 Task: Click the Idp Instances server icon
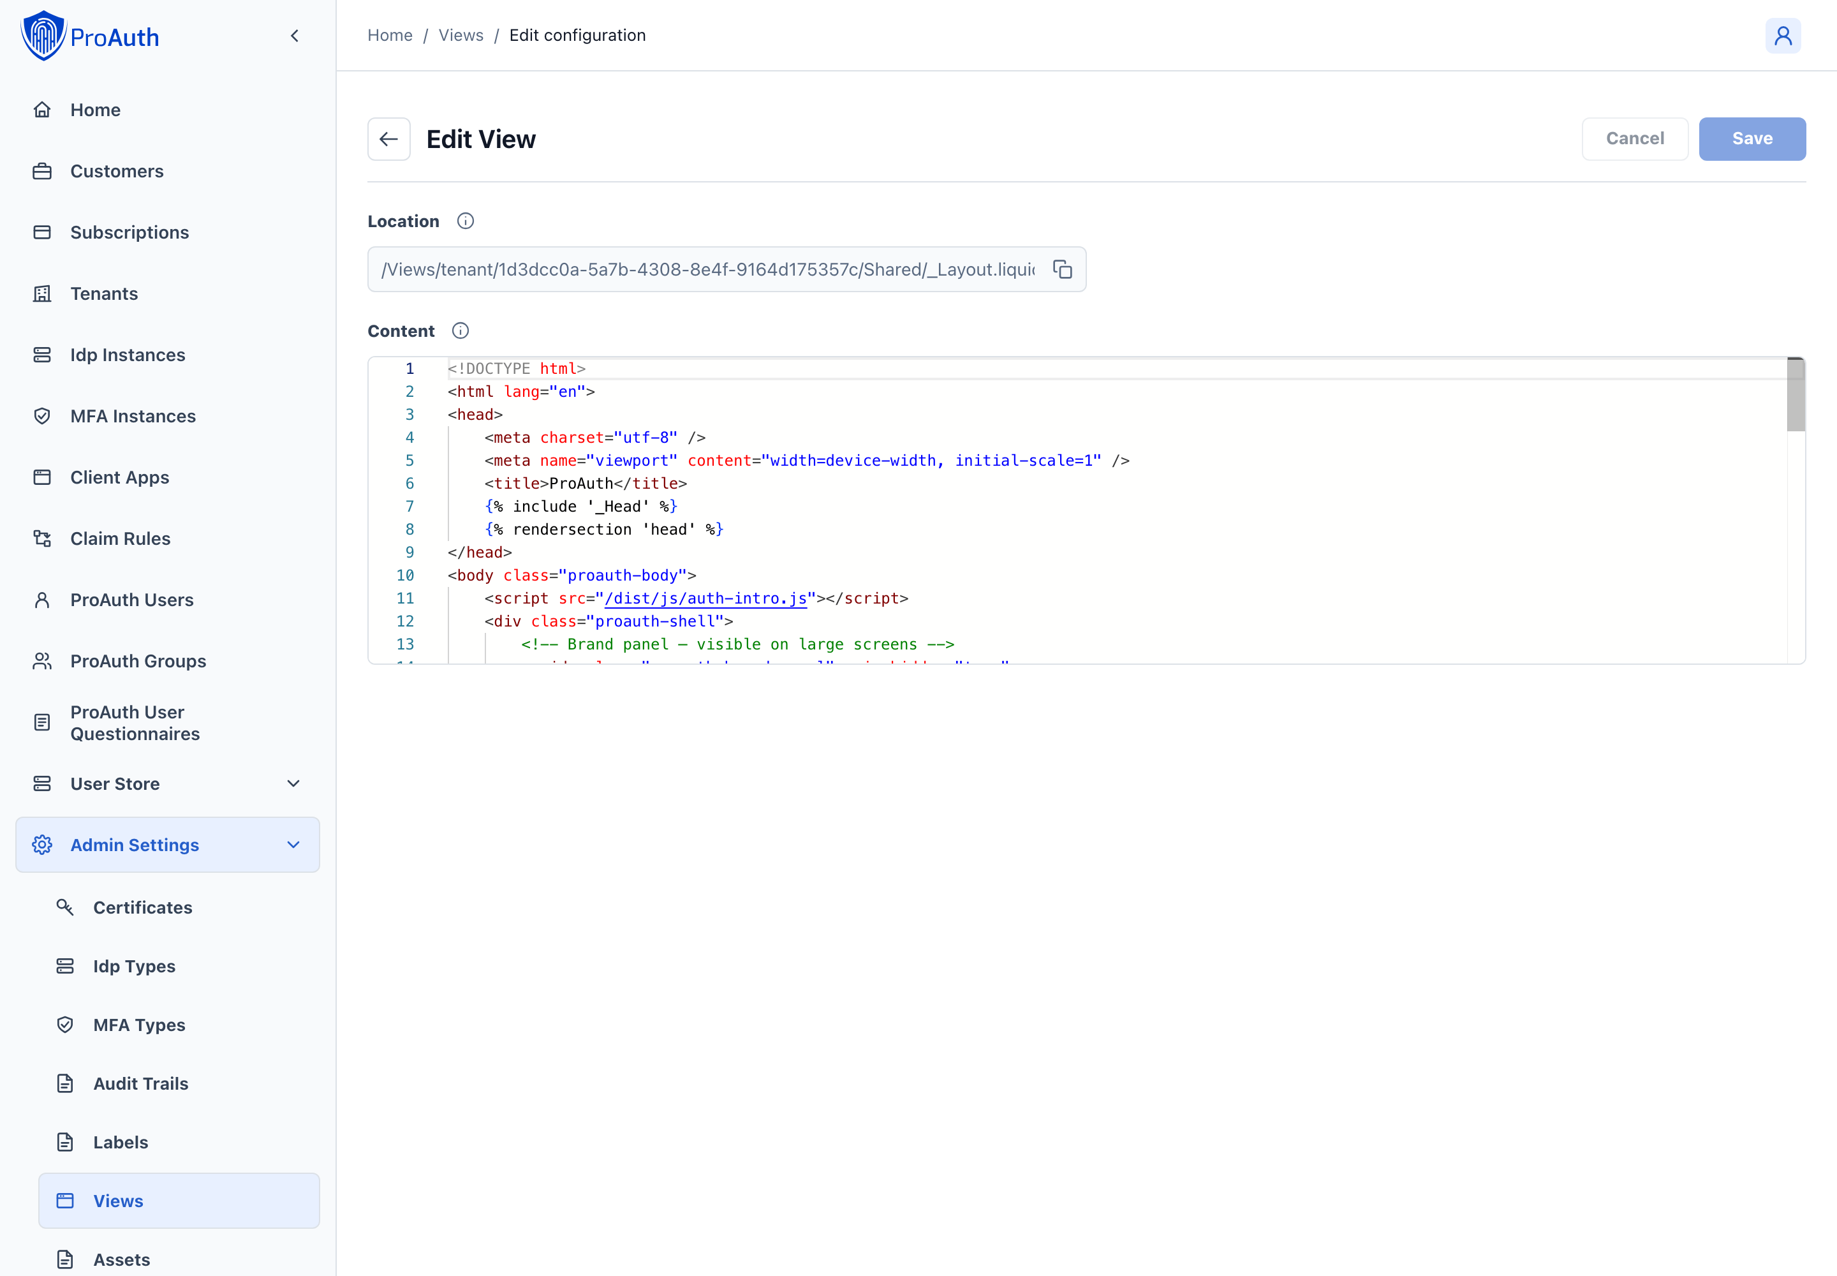pyautogui.click(x=42, y=355)
